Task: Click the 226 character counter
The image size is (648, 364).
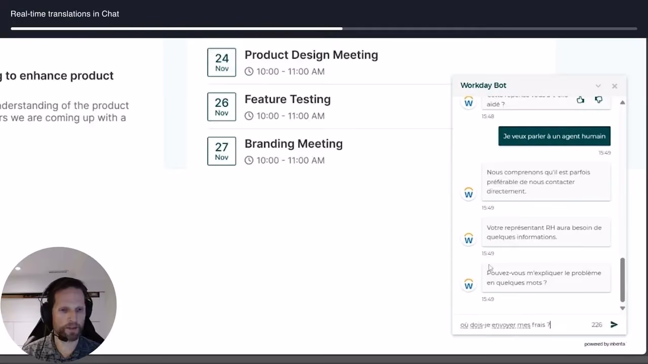Action: 597,325
